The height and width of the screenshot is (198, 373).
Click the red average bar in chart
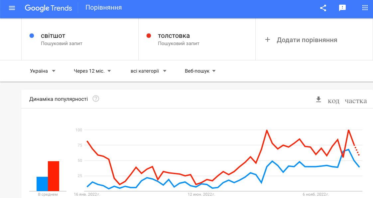54,176
